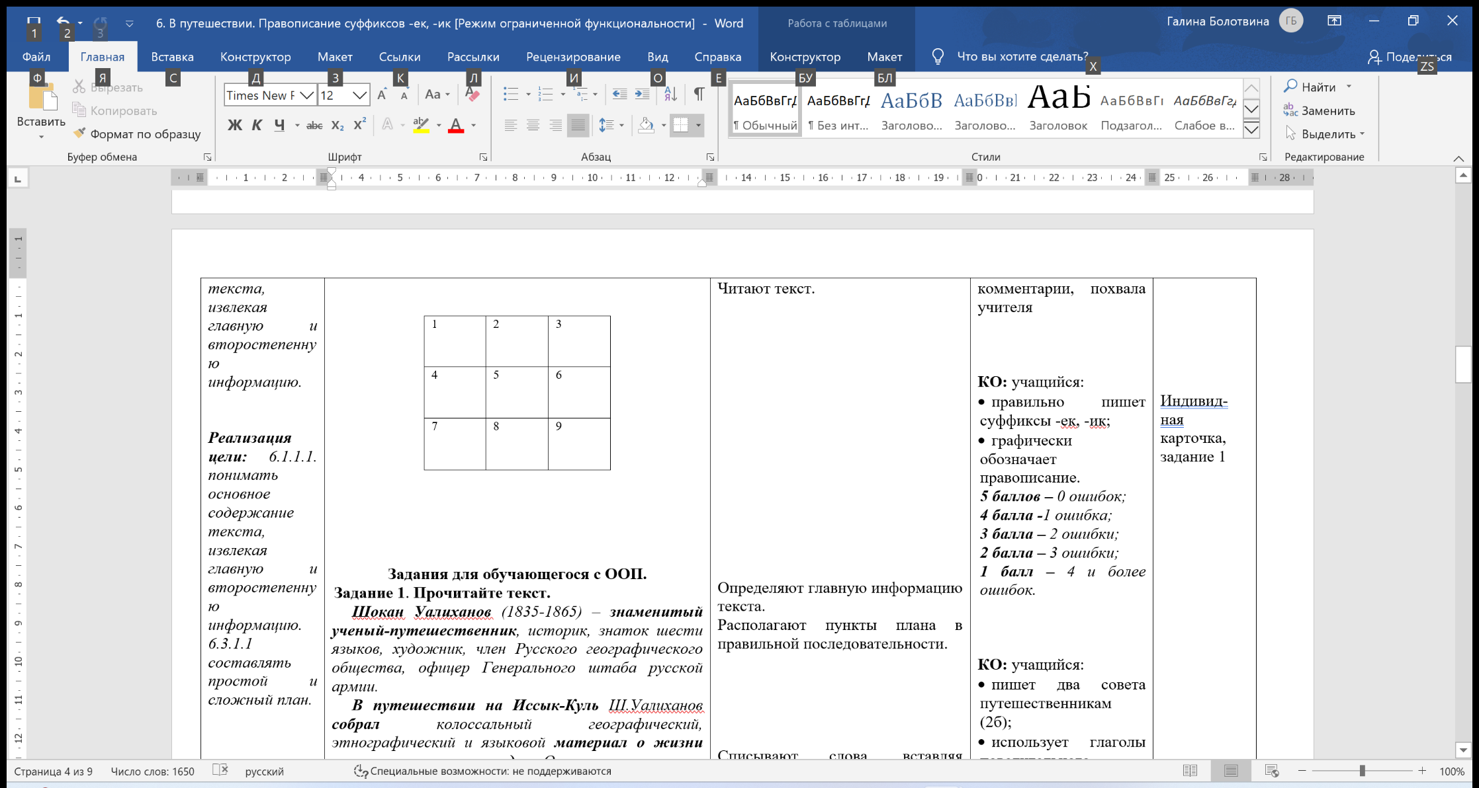Open the font size 12 dropdown
The height and width of the screenshot is (788, 1479).
(x=359, y=95)
